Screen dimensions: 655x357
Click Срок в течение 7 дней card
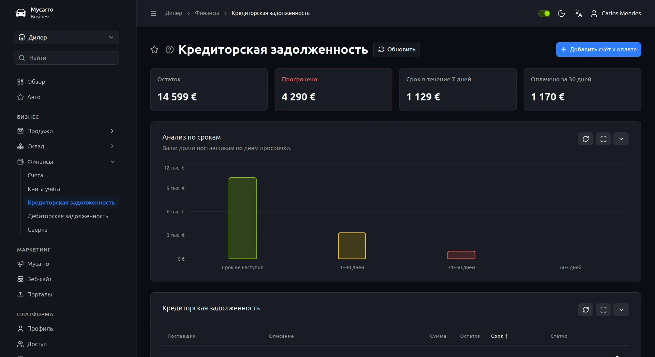tap(458, 90)
